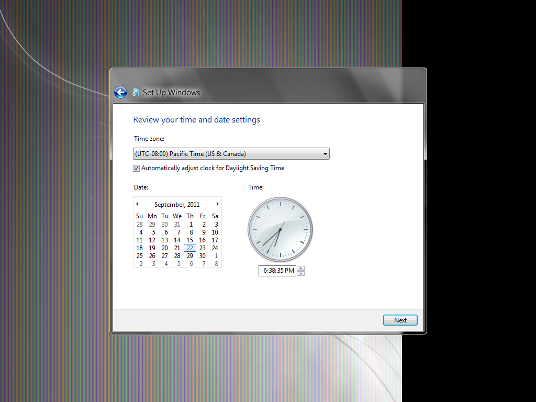Select September 27 in the calendar
Image resolution: width=536 pixels, height=402 pixels.
coord(165,255)
